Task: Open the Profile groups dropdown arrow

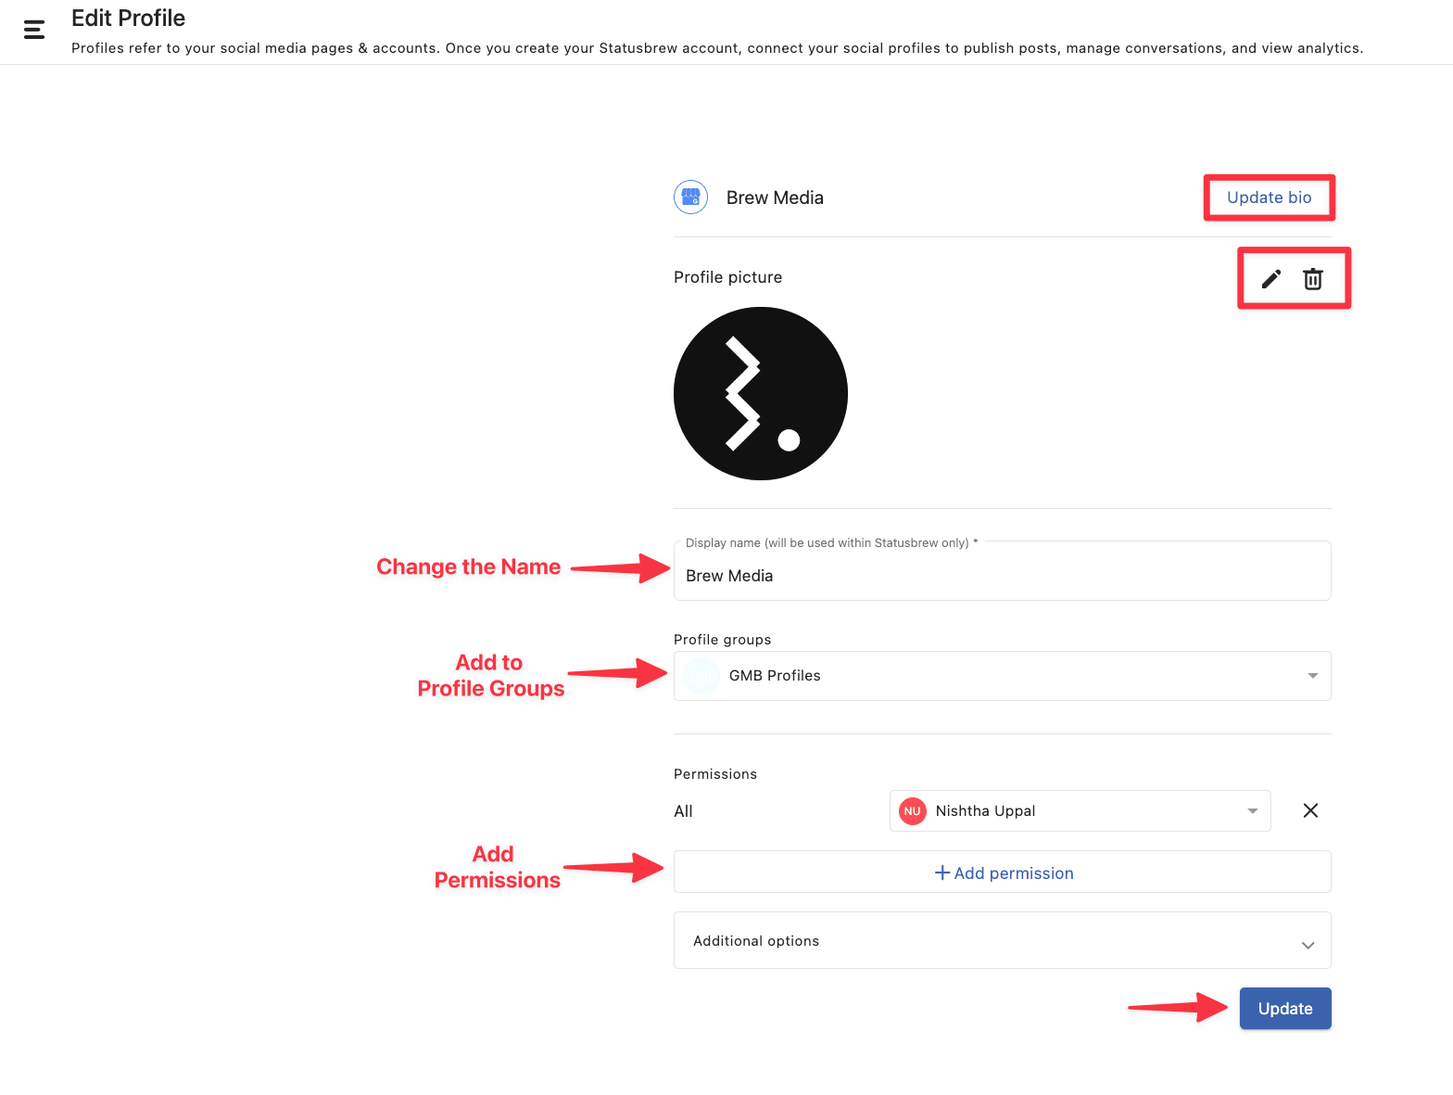Action: 1312,676
